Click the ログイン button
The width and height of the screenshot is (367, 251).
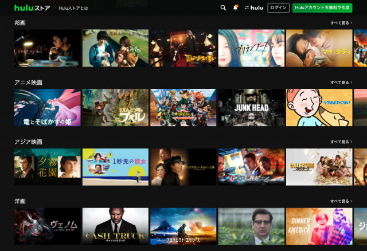click(278, 7)
